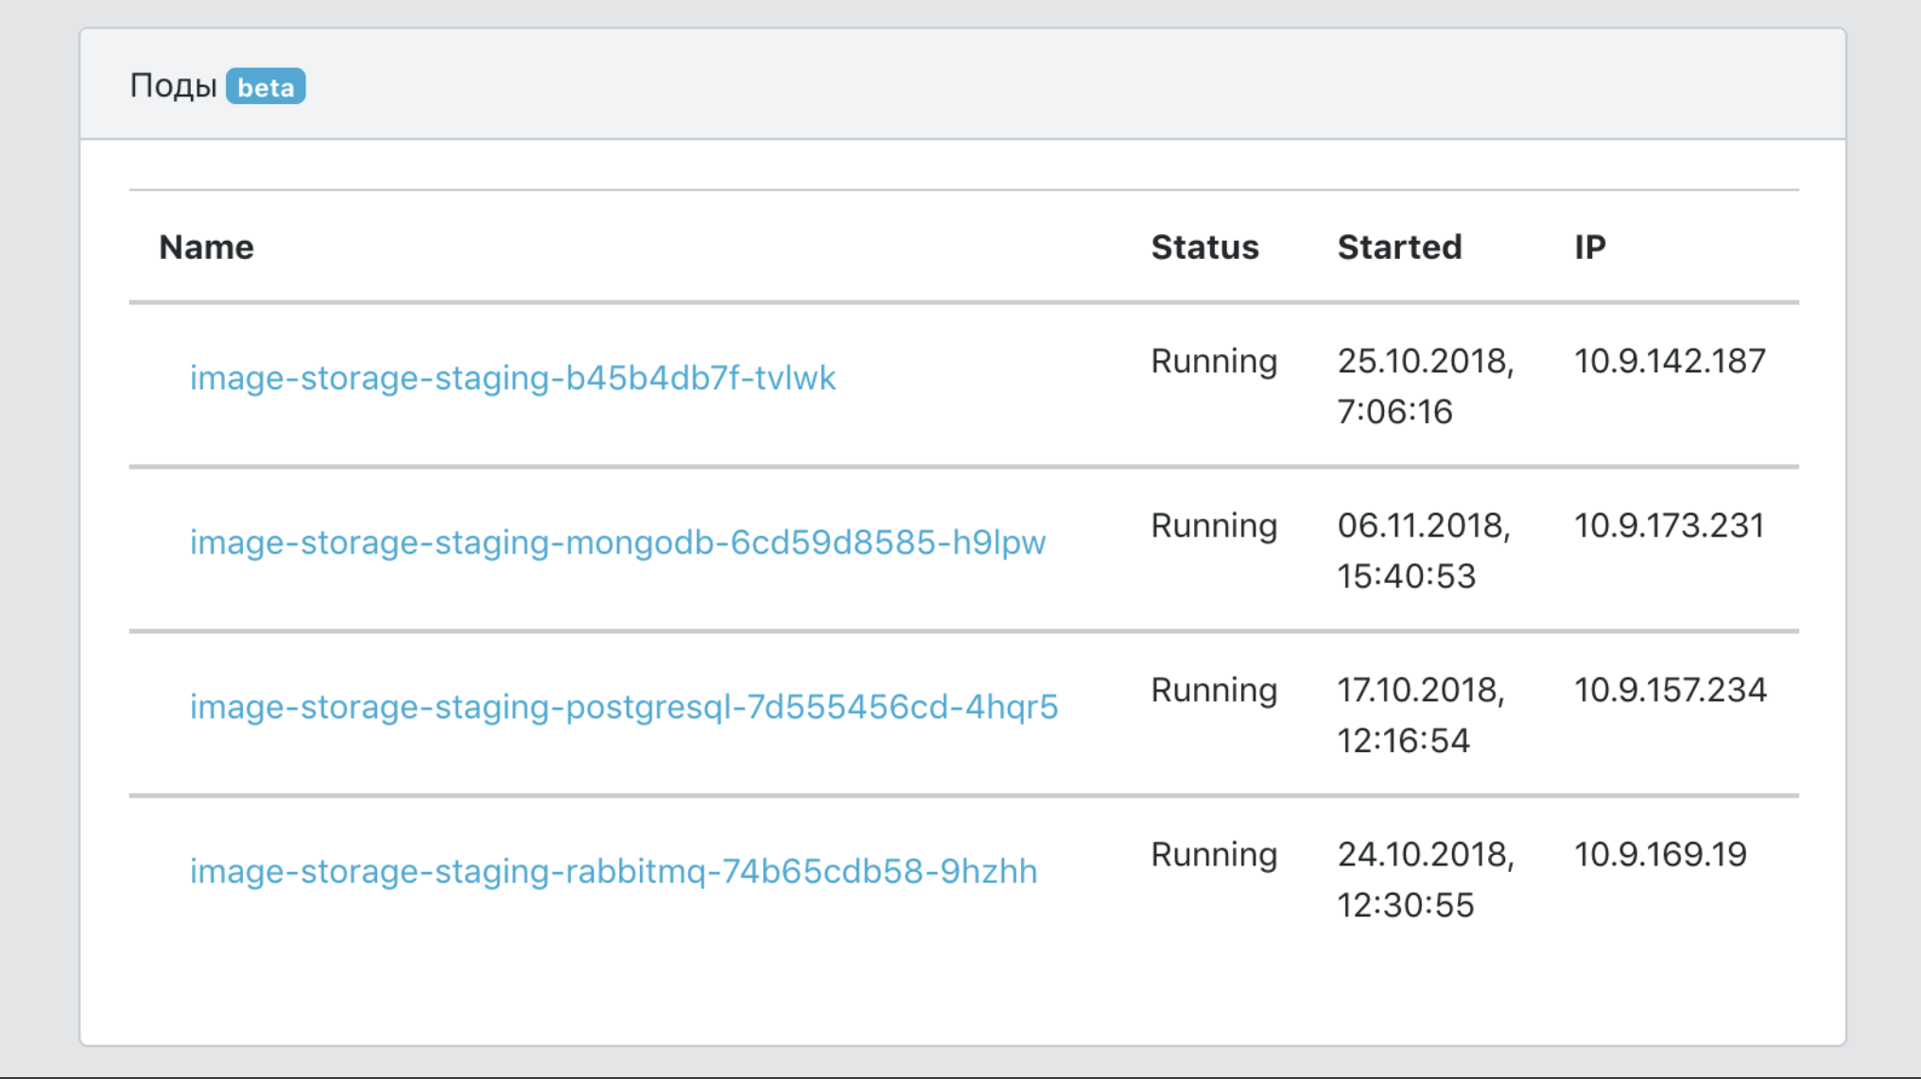Click the Started column header
Viewport: 1921px width, 1079px height.
(1399, 247)
